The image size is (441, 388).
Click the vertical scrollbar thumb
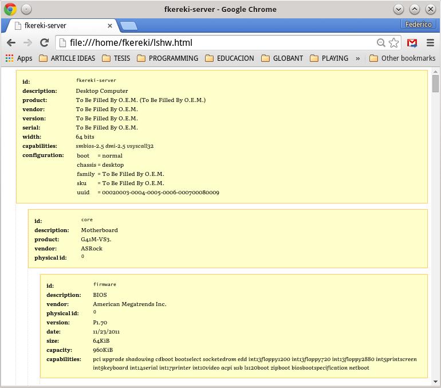[x=435, y=83]
